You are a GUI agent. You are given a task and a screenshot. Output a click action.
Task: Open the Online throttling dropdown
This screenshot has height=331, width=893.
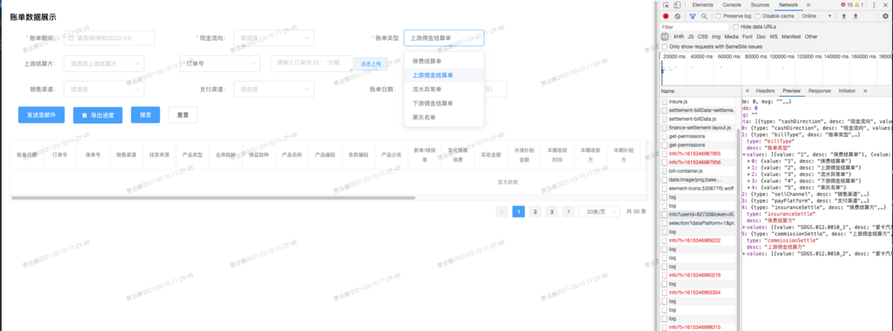click(817, 16)
